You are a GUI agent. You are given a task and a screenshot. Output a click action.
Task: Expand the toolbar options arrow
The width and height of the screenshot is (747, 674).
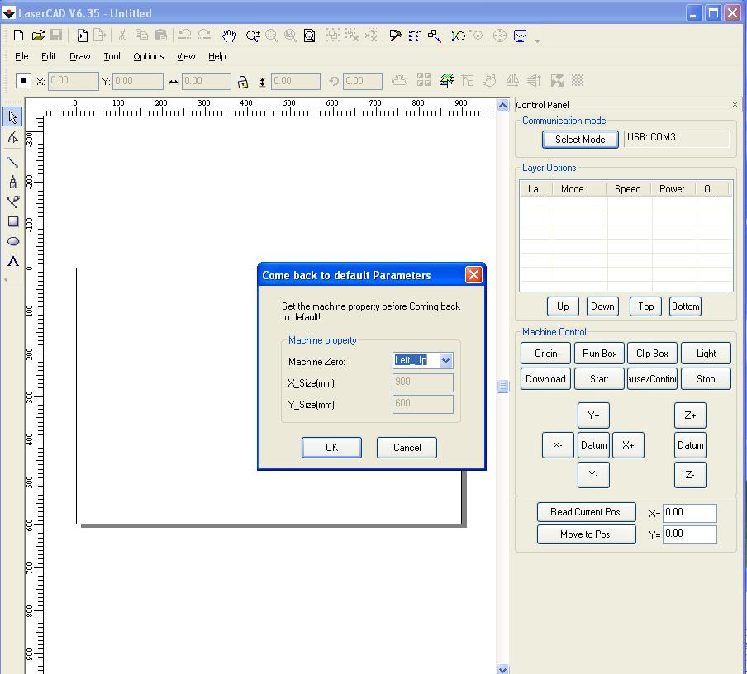pyautogui.click(x=538, y=40)
